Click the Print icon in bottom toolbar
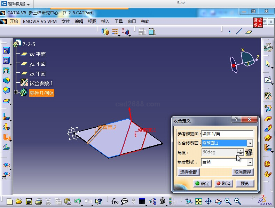This screenshot has height=208, width=275. coord(39,201)
